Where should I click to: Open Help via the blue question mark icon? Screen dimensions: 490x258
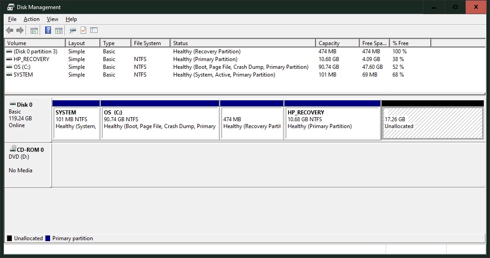[48, 31]
